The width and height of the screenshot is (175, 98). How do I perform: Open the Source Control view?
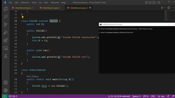pos(5,24)
